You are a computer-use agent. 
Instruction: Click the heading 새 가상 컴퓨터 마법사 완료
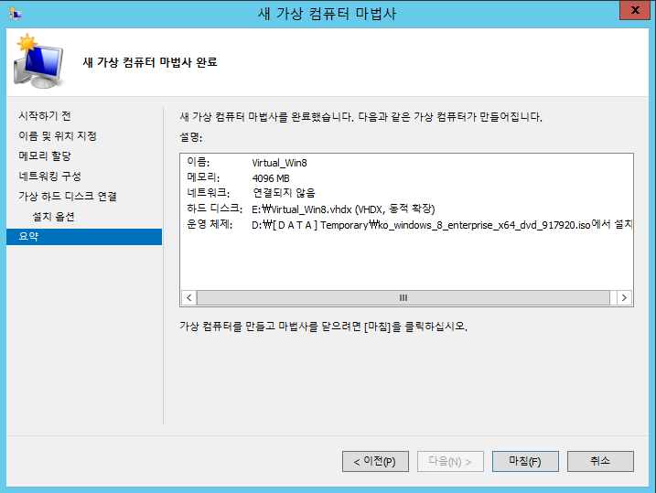[x=150, y=62]
